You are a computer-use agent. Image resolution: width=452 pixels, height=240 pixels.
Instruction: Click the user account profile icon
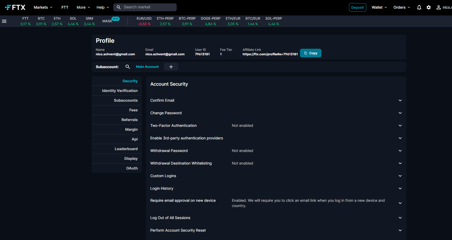[x=438, y=7]
